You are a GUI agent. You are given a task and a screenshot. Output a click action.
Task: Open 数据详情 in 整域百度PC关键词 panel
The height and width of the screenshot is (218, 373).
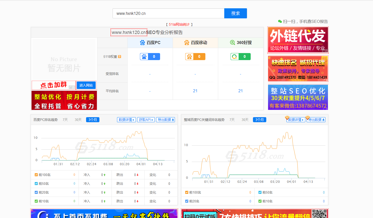click(296, 120)
